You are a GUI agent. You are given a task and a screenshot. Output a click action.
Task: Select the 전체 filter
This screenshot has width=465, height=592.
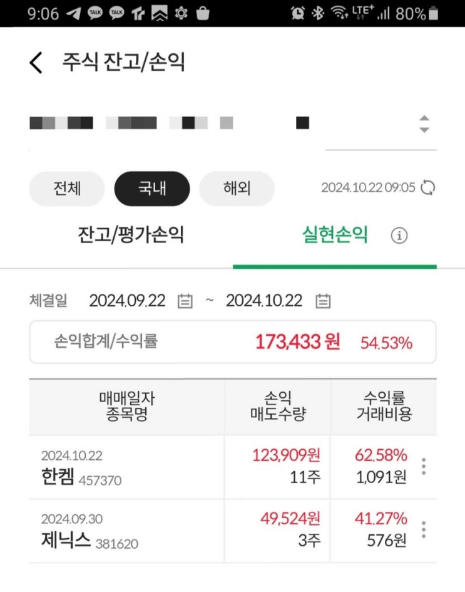coord(67,189)
